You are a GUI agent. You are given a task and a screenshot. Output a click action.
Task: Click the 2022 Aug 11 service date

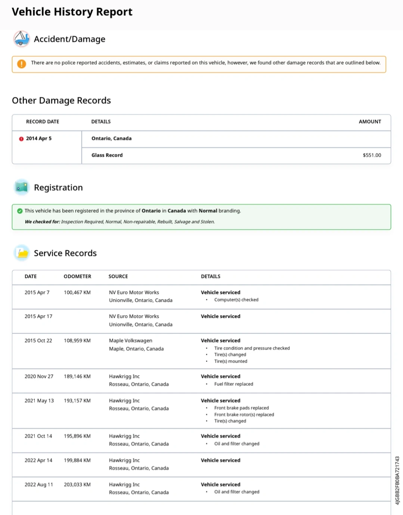click(39, 485)
